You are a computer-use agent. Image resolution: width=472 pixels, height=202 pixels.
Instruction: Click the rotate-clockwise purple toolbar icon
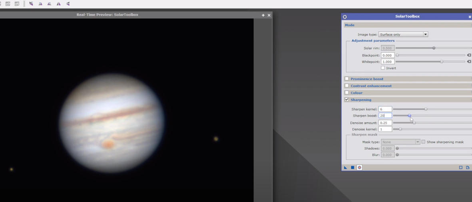(x=40, y=4)
